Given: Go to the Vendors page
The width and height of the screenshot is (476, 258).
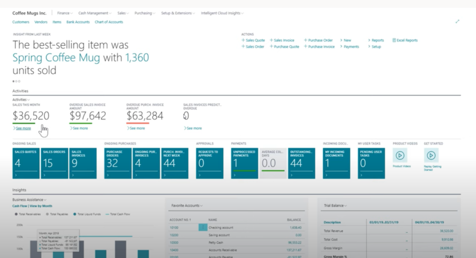Looking at the screenshot, I should click(41, 22).
